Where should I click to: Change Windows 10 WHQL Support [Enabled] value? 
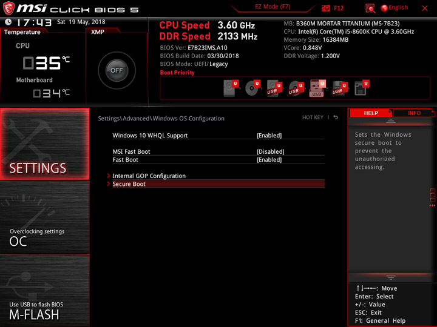point(269,136)
